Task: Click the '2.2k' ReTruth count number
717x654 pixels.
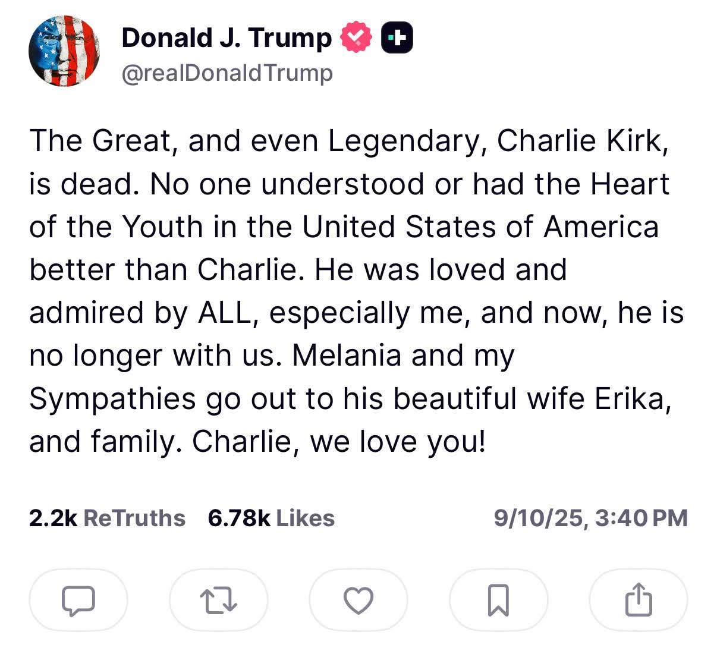Action: pos(53,518)
